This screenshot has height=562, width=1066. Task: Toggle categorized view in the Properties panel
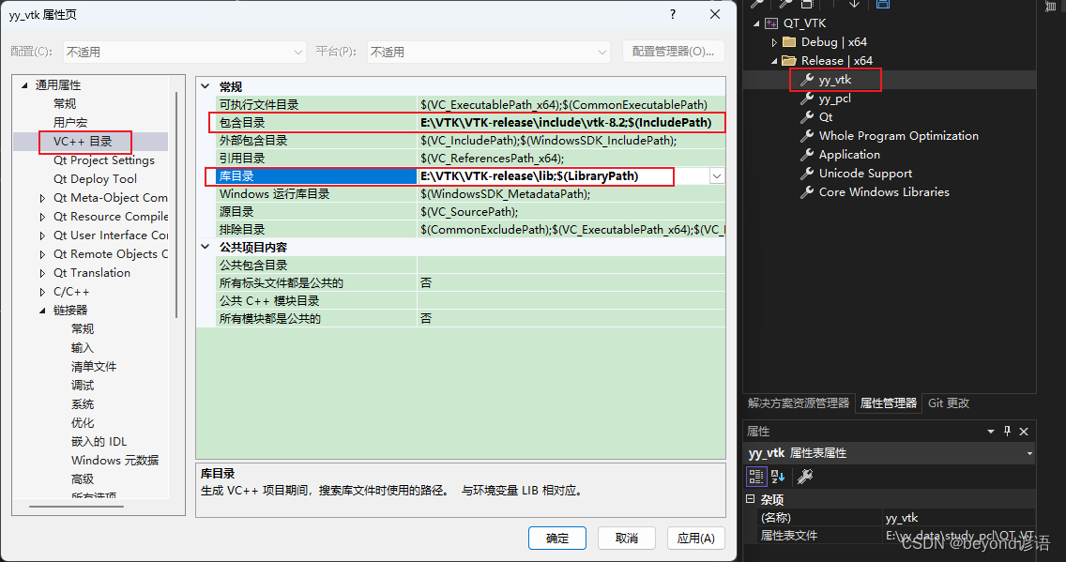point(755,476)
